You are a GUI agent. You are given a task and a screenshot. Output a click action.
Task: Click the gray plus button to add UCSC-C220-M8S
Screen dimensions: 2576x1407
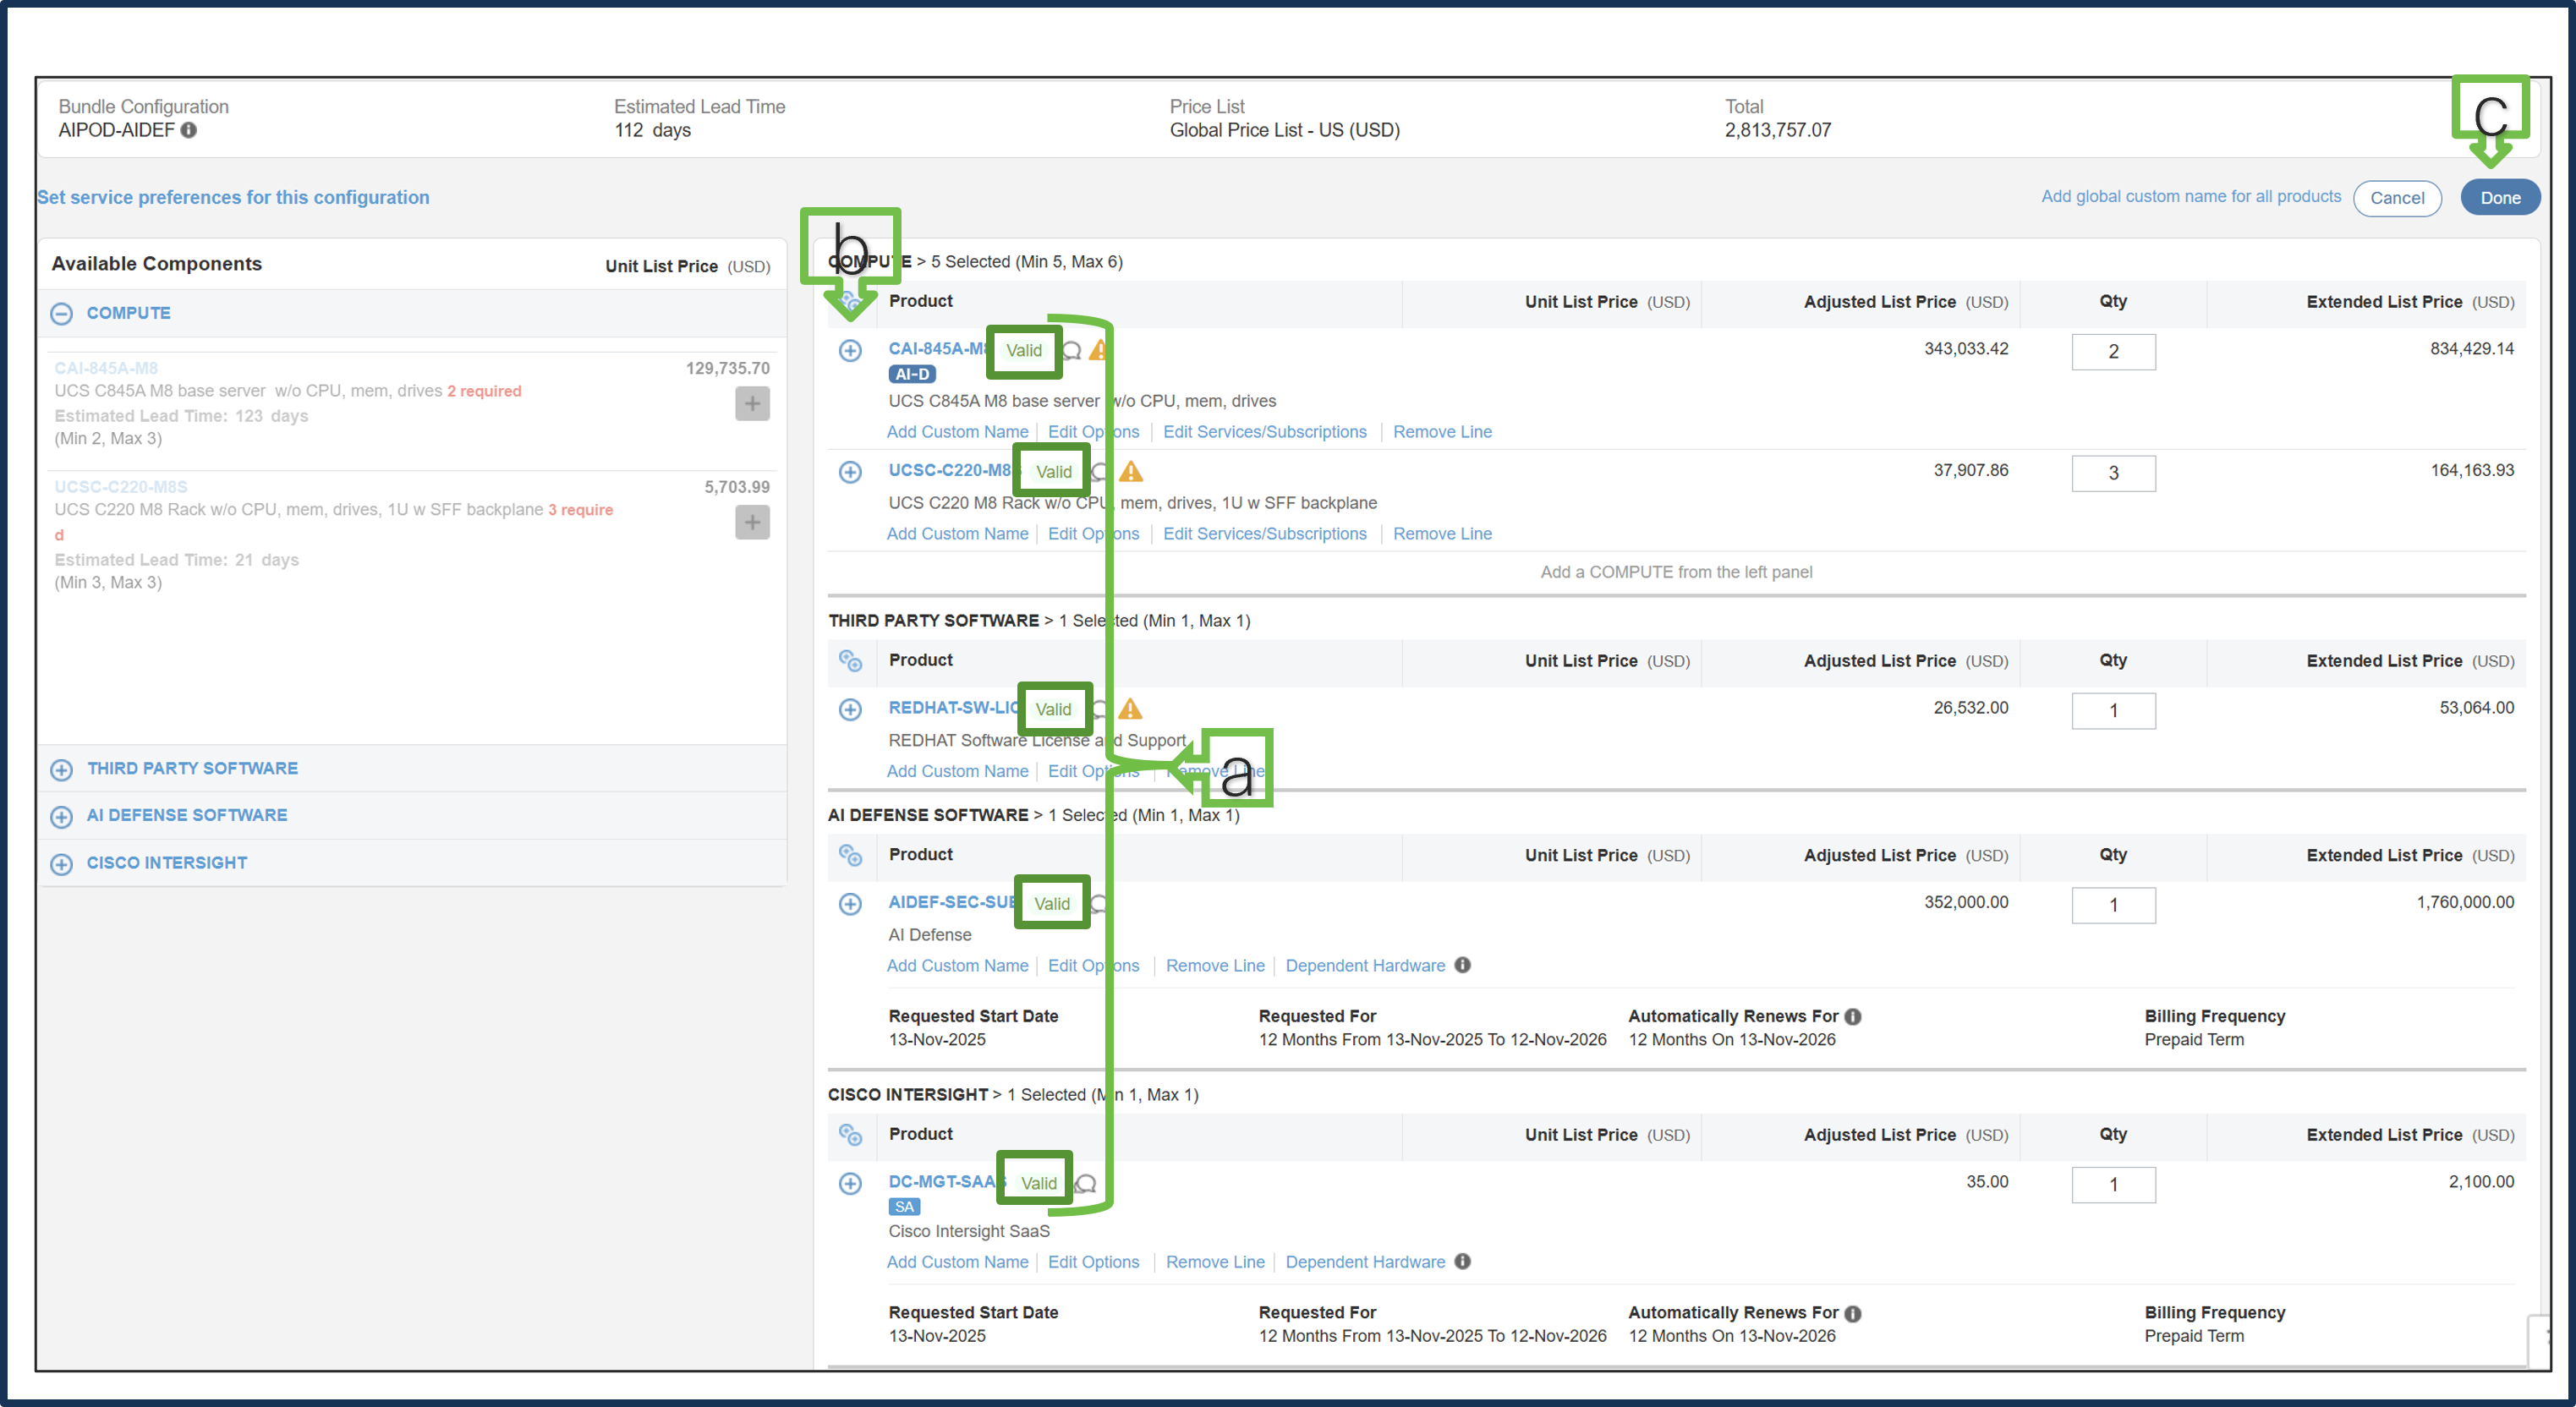click(x=752, y=522)
